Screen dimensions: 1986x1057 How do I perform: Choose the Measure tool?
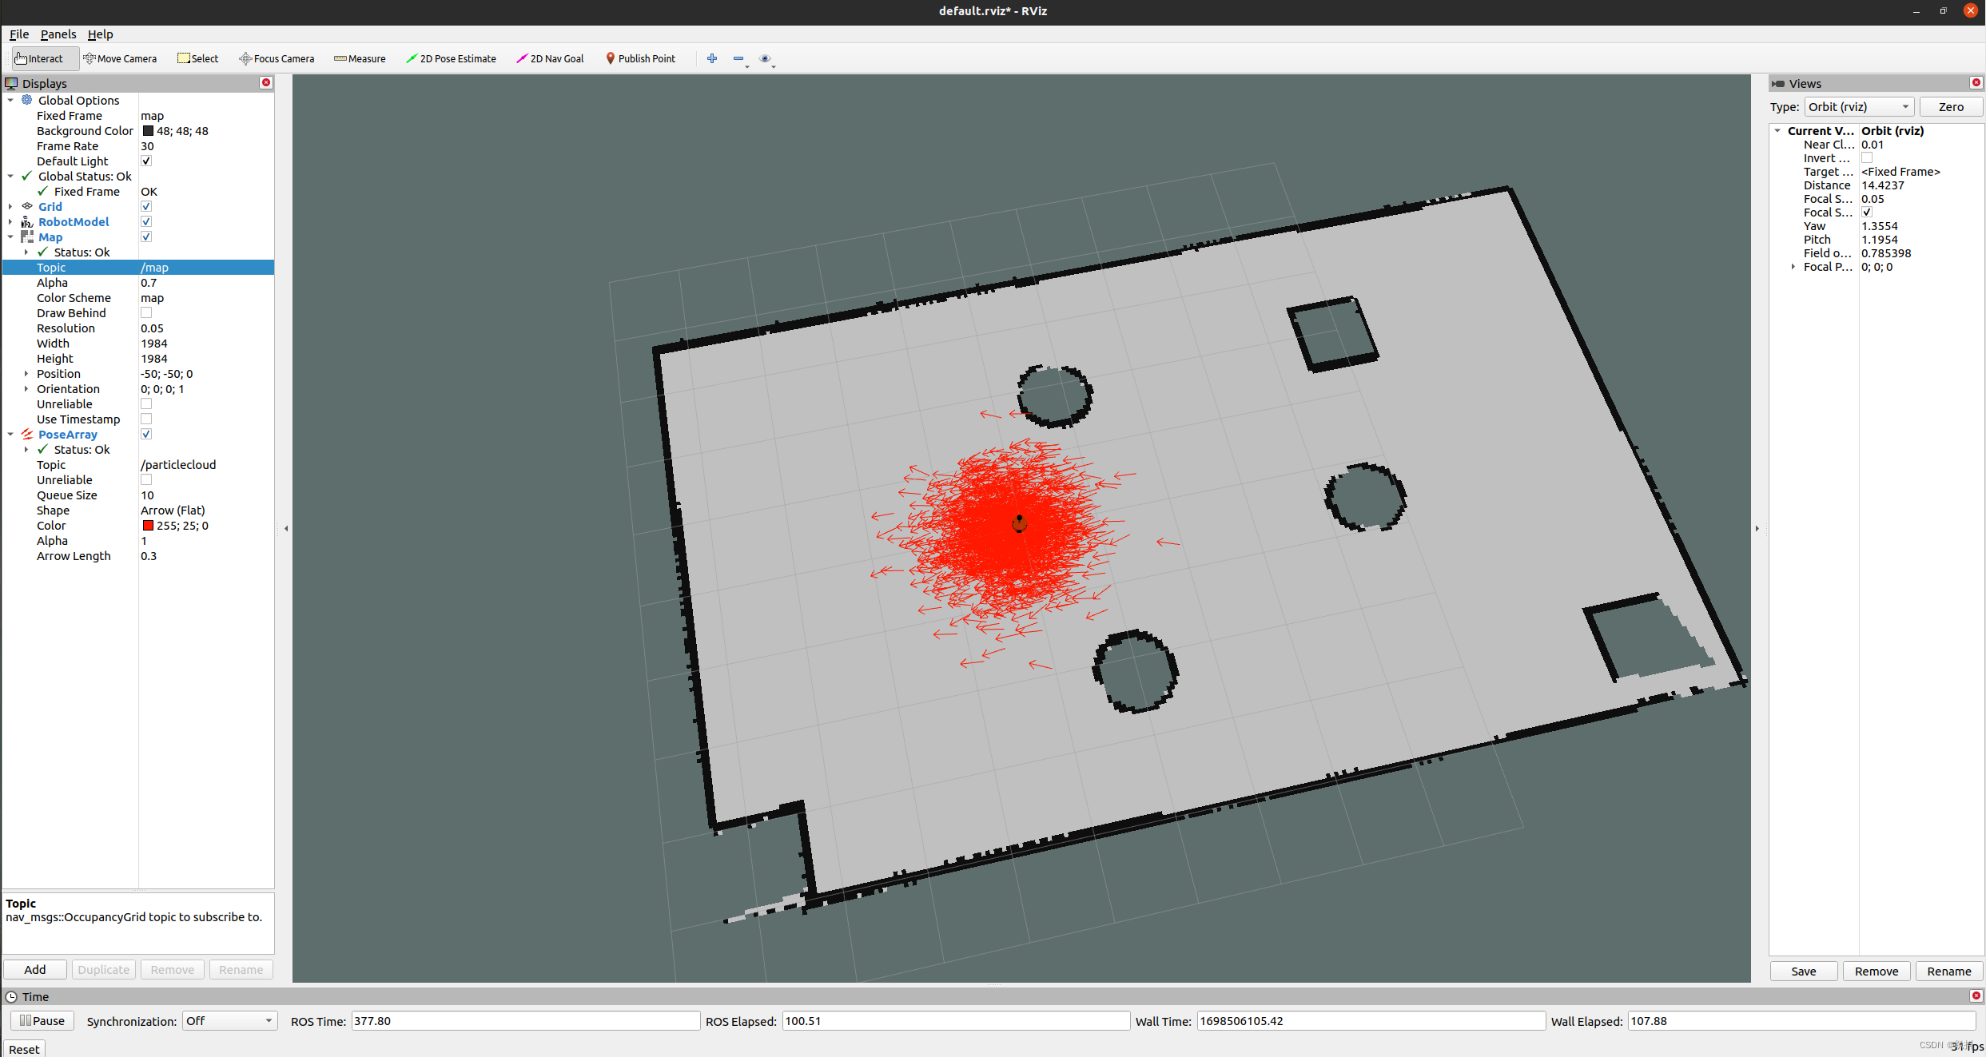(360, 58)
